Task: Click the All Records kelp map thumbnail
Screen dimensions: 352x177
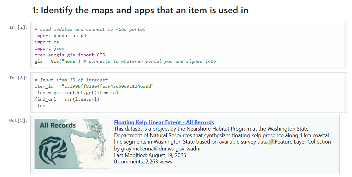Action: click(72, 144)
